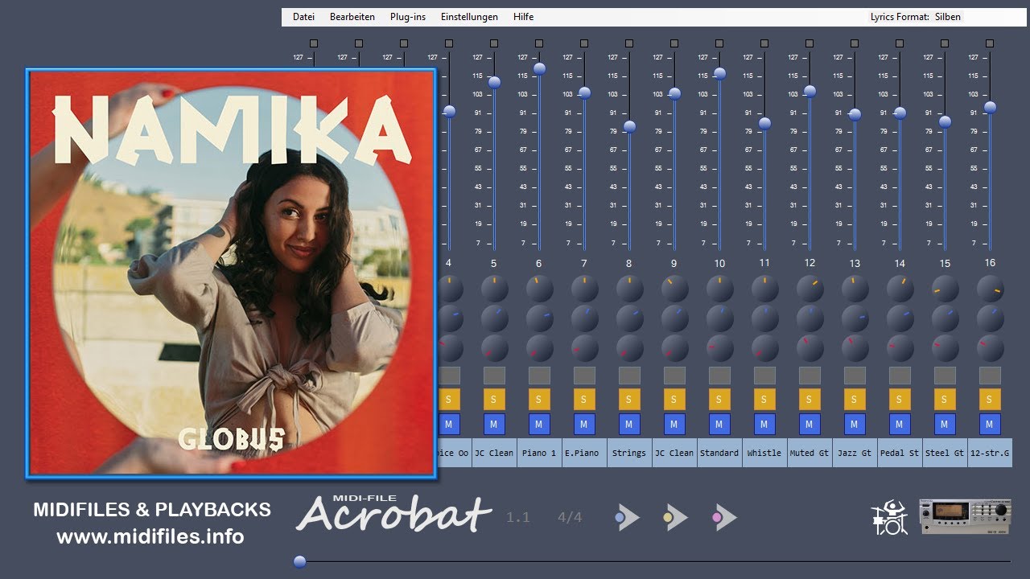The width and height of the screenshot is (1030, 579).
Task: Solo channel 5 with the S button
Action: [494, 399]
